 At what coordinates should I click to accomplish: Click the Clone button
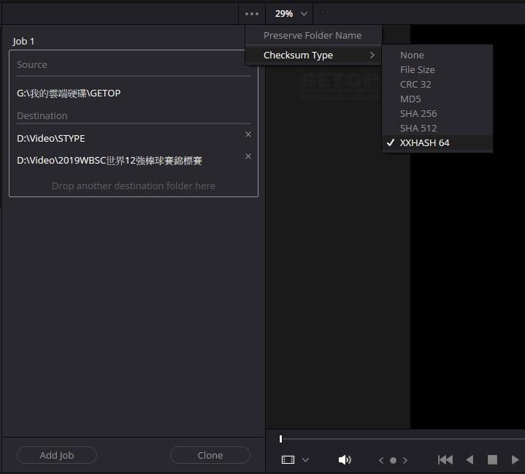click(x=210, y=455)
